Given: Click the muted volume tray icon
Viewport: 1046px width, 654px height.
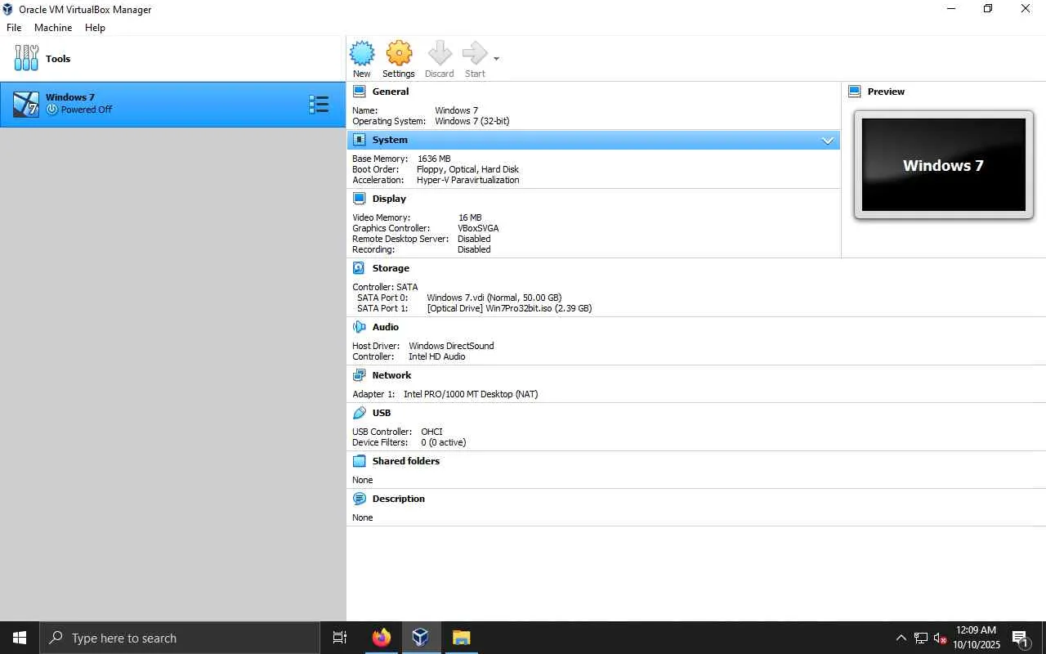Looking at the screenshot, I should [940, 638].
